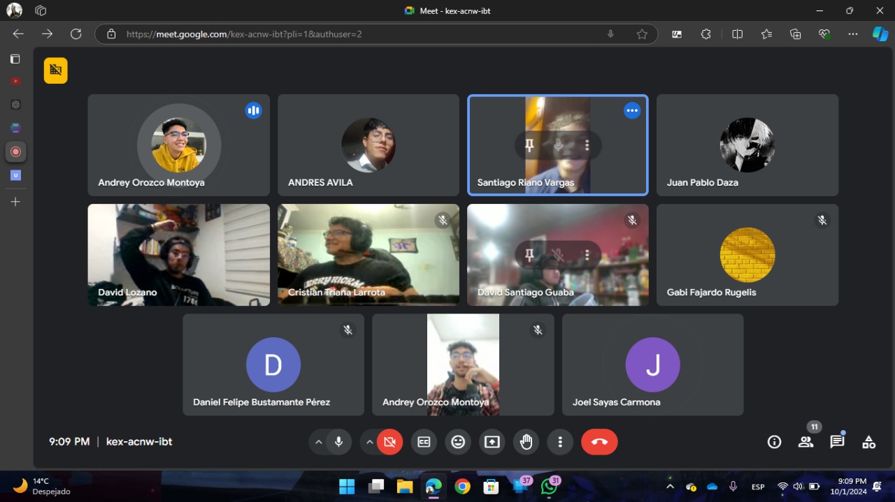The width and height of the screenshot is (895, 502).
Task: Toggle the microphone in the call controls
Action: [338, 442]
